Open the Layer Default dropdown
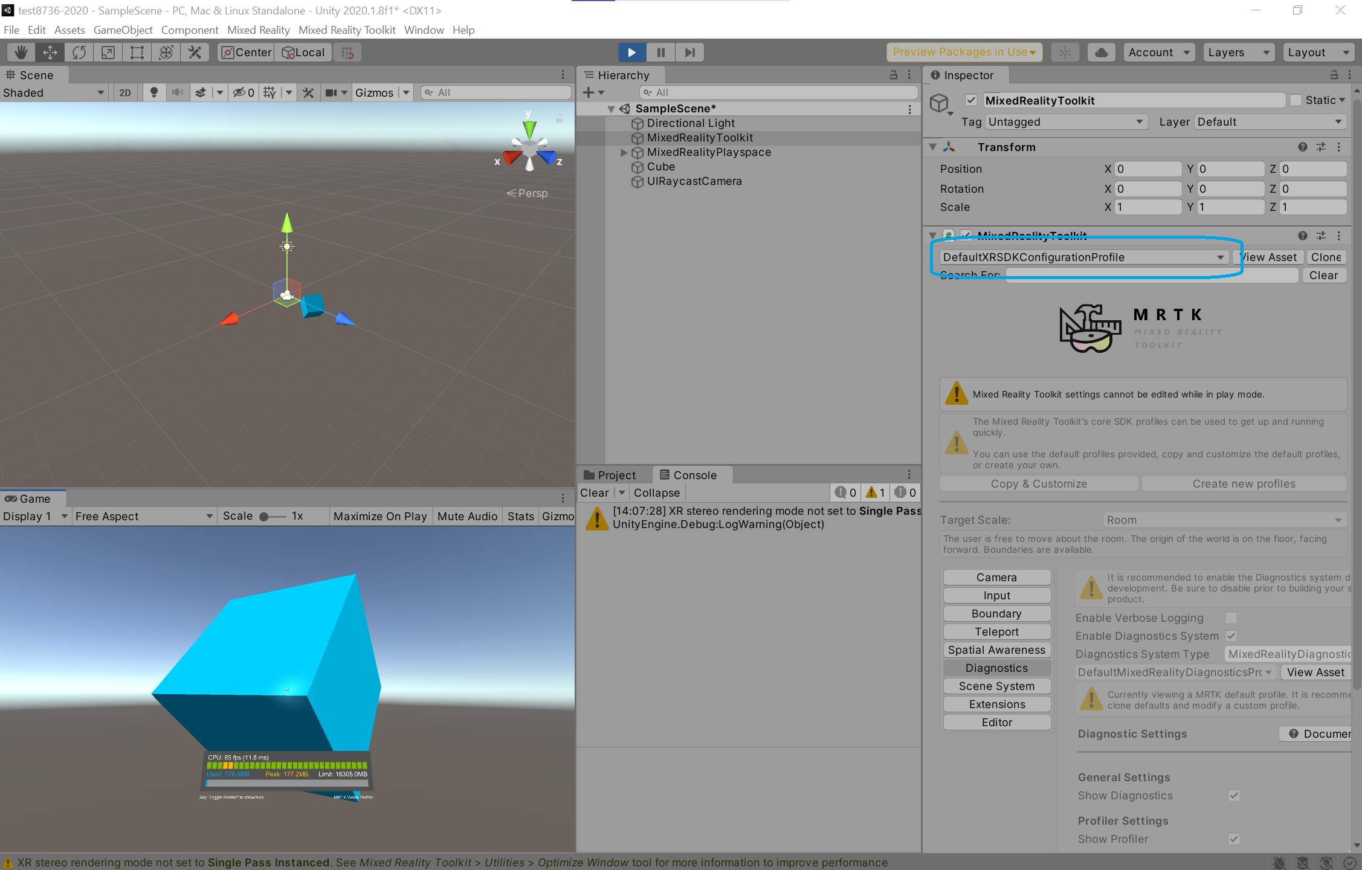The width and height of the screenshot is (1362, 870). 1270,122
